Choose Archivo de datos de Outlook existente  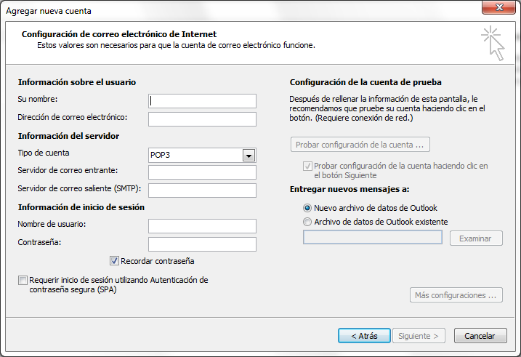(x=307, y=222)
